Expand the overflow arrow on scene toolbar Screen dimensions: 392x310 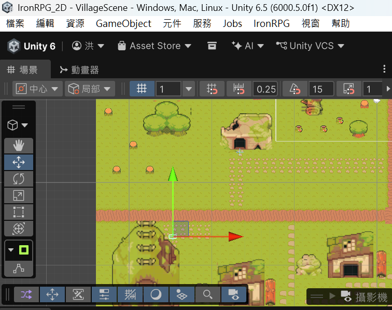[388, 89]
